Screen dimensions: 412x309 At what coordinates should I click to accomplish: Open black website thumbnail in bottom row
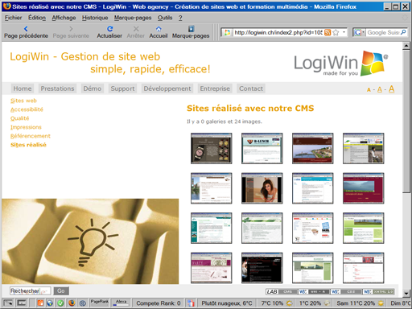point(262,268)
